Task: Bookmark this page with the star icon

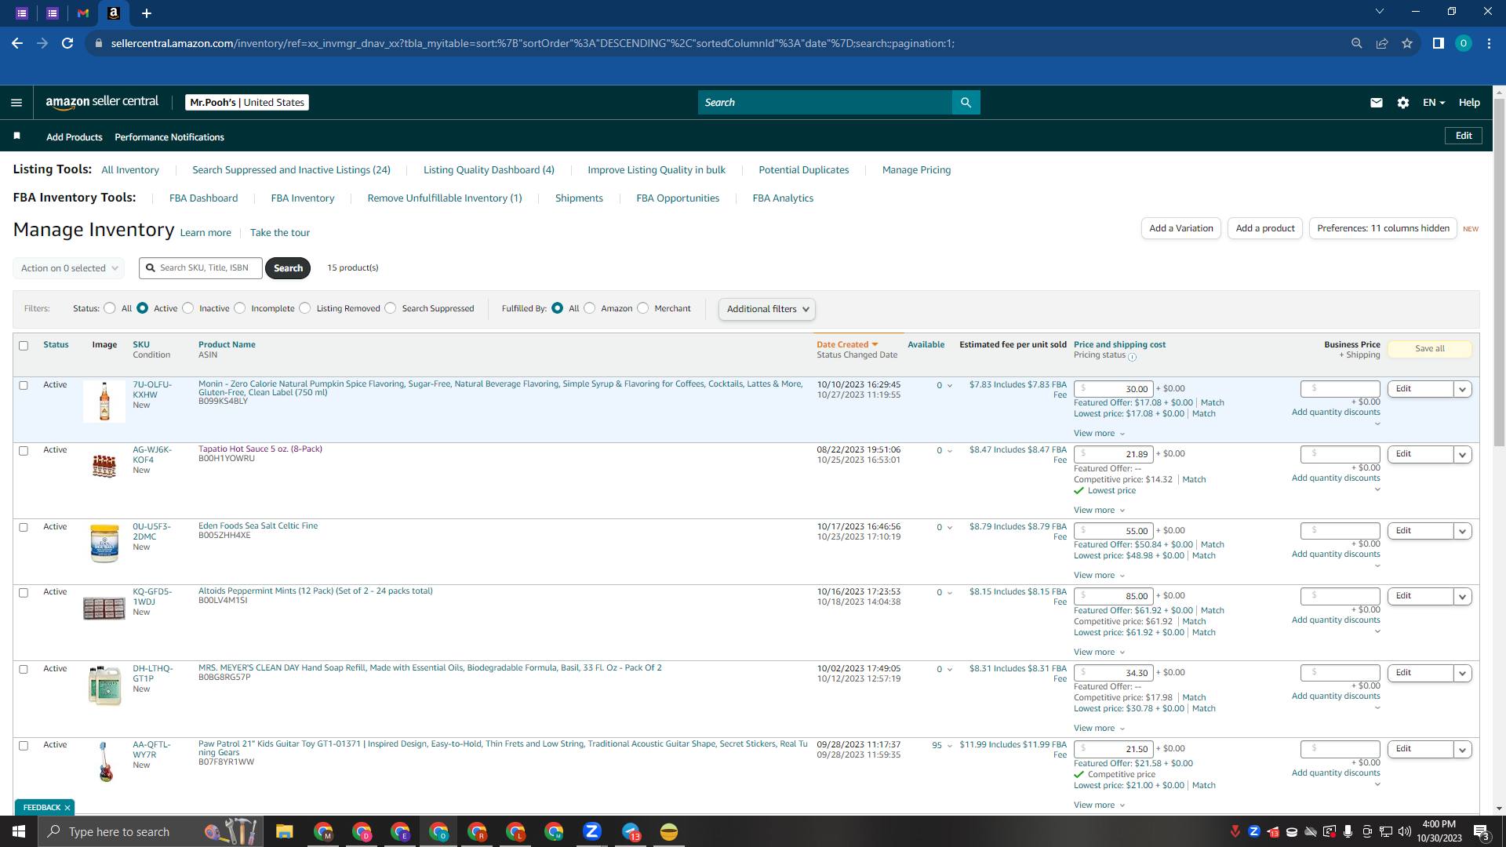Action: [1407, 43]
